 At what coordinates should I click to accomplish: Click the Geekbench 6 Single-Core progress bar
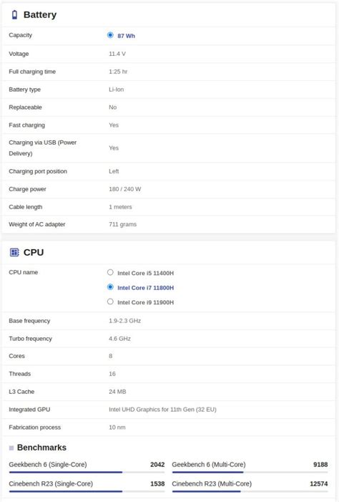click(x=87, y=472)
